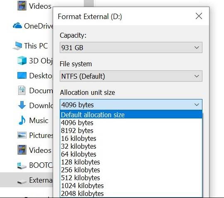Select 32 kilobytes allocation size

click(131, 146)
